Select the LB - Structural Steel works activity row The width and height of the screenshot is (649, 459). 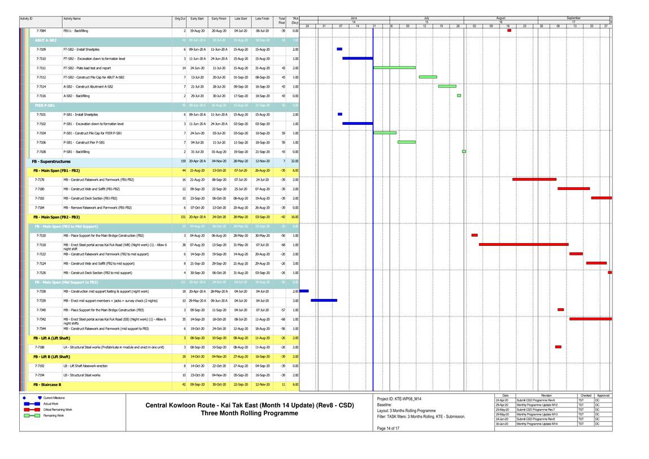click(81, 375)
